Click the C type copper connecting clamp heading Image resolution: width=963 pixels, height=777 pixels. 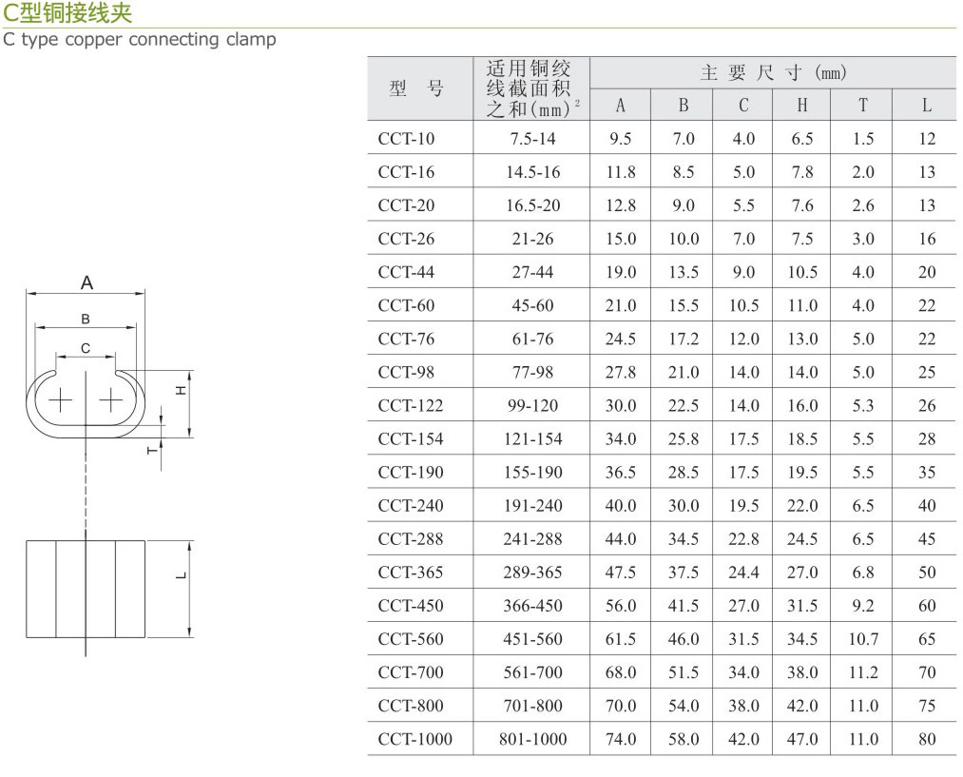point(140,39)
